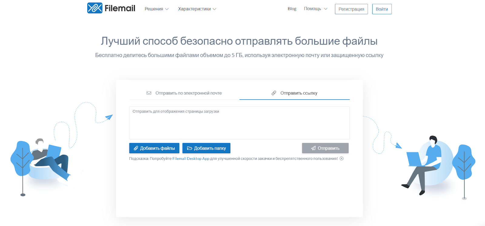Click the Войти button

pos(382,9)
